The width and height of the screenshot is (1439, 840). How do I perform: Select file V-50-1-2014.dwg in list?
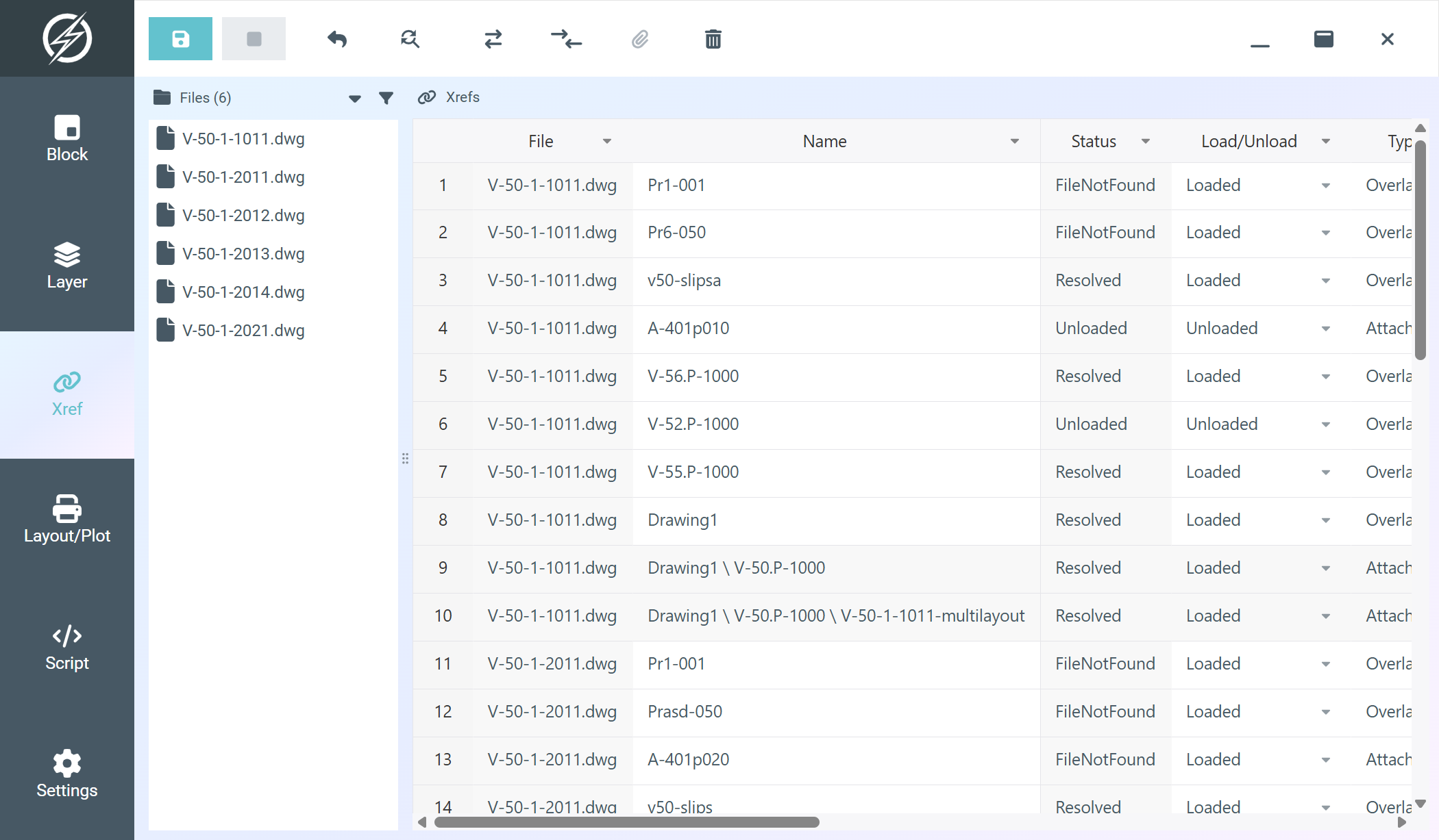[273, 292]
